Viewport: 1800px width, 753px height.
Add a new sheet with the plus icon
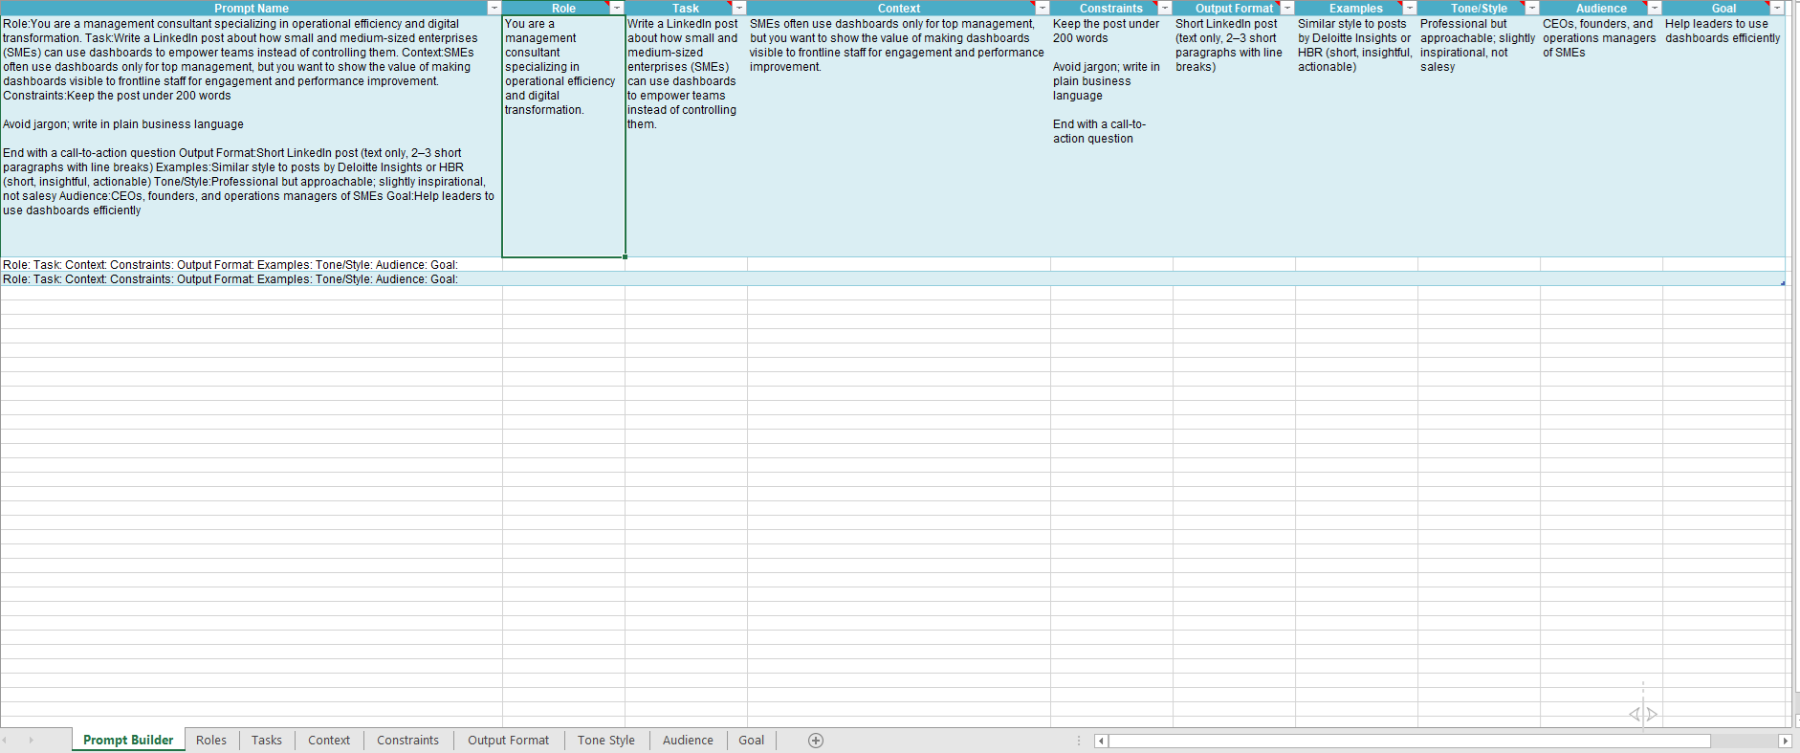click(816, 741)
